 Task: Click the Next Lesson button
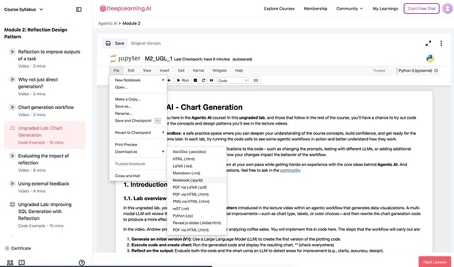435,262
